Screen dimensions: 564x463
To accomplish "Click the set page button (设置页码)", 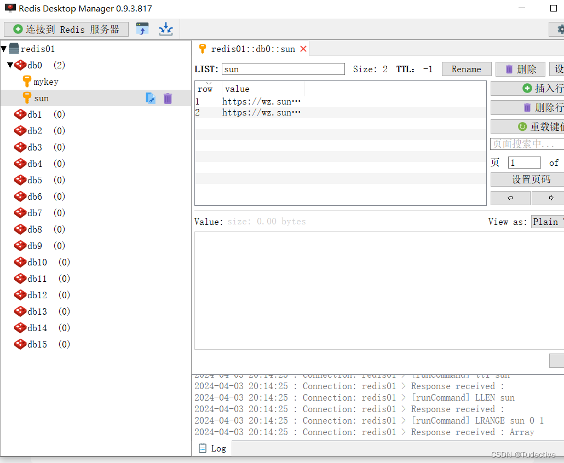I will (x=527, y=180).
